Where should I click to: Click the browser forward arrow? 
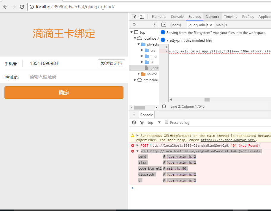(x=14, y=7)
